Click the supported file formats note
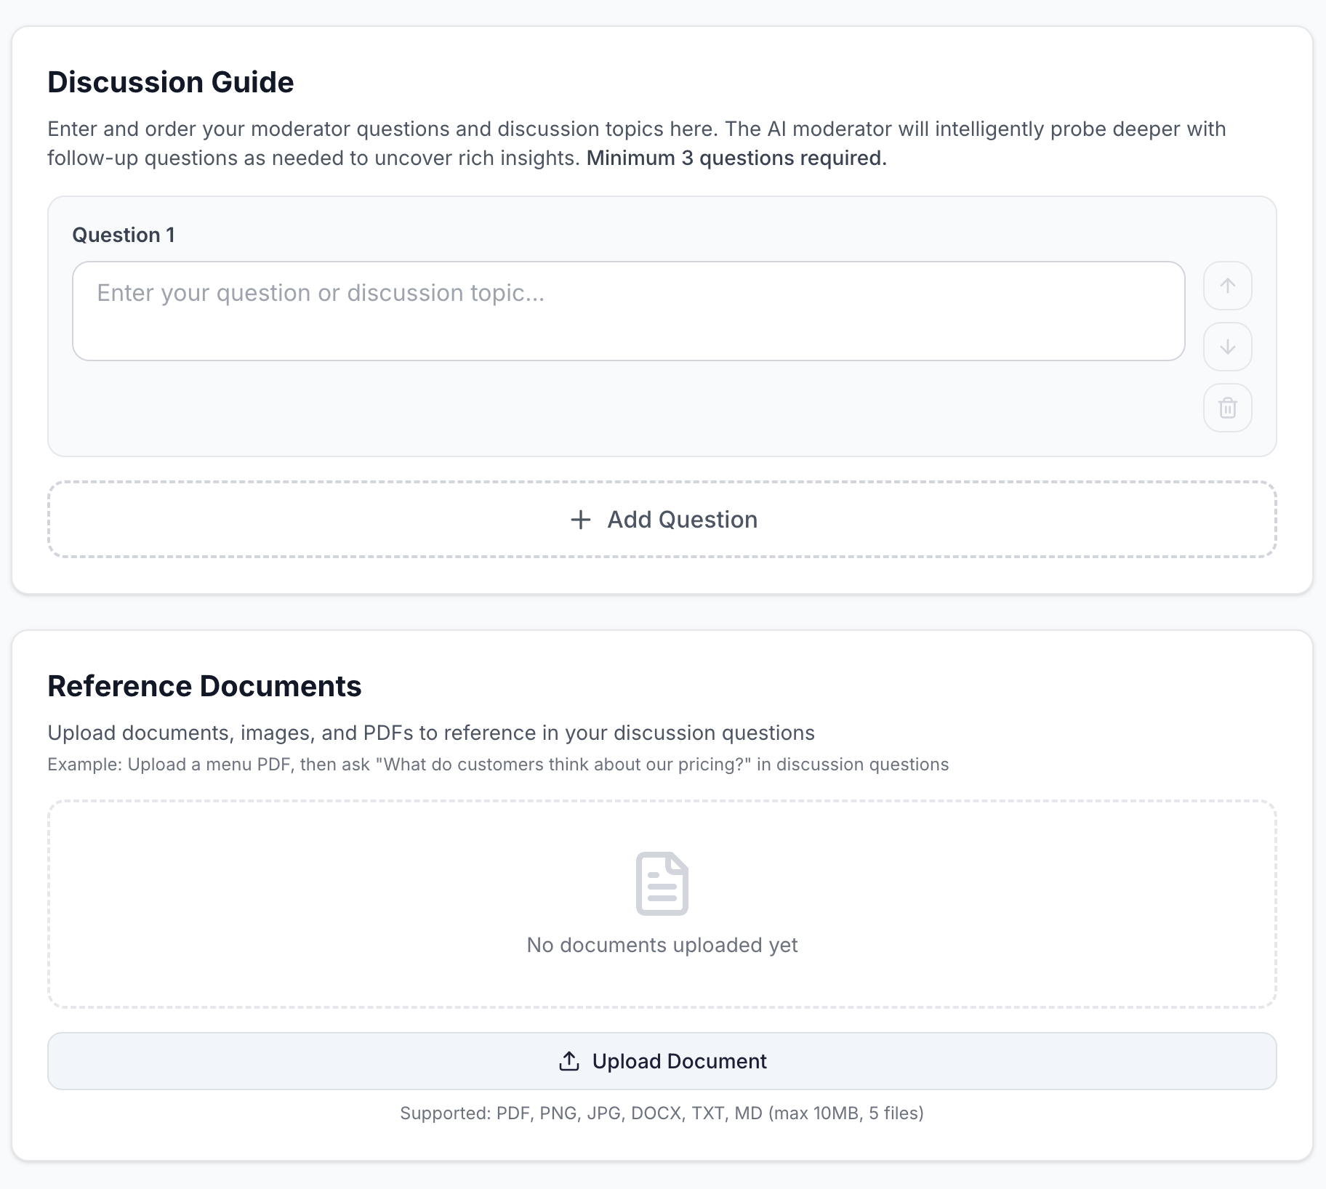The height and width of the screenshot is (1189, 1326). tap(662, 1112)
